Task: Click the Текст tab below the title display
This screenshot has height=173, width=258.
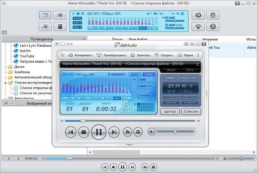Action: pyautogui.click(x=189, y=70)
